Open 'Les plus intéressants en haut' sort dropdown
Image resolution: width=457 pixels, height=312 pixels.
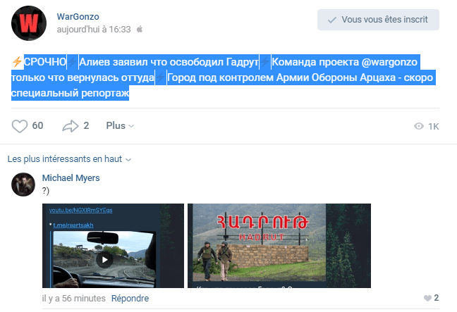tap(69, 158)
